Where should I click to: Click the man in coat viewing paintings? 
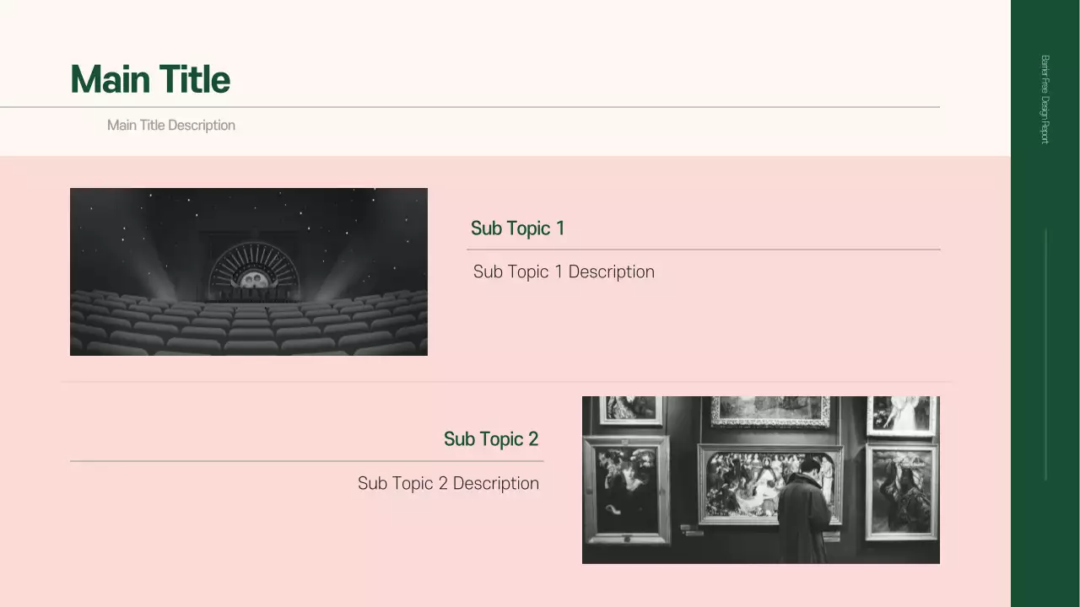[x=804, y=516]
